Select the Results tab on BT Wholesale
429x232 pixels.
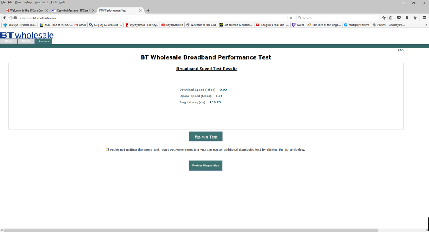click(x=43, y=41)
